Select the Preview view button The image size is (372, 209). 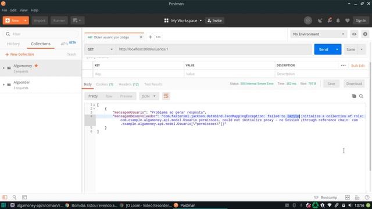[x=126, y=96]
